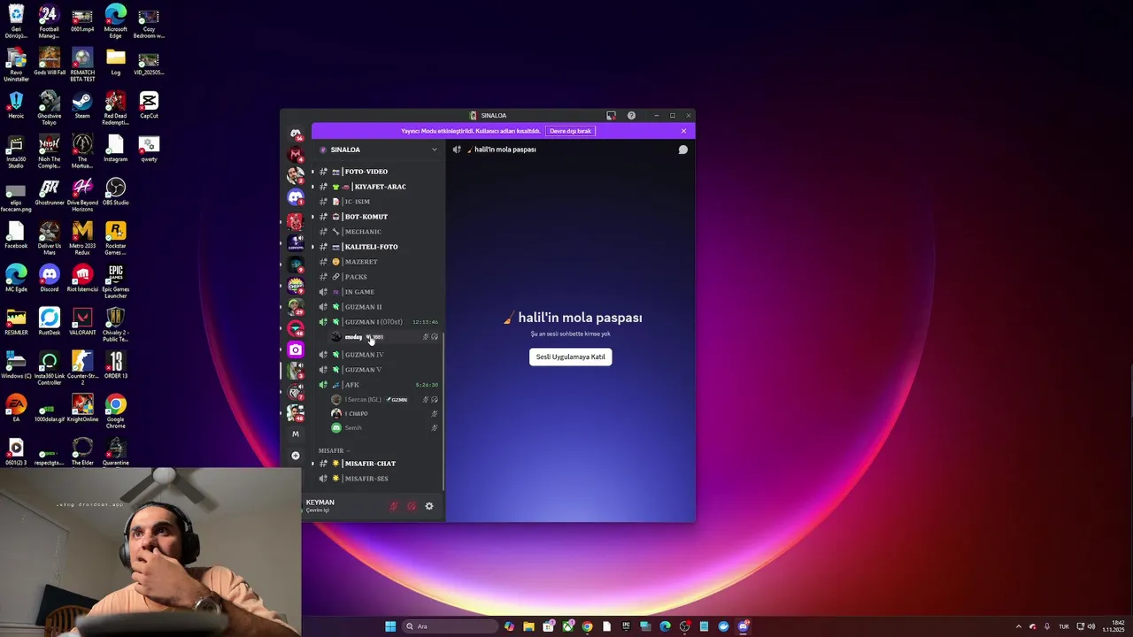Screen dimensions: 1133x637
Task: Join GUZMAN II voice channel
Action: (x=376, y=307)
